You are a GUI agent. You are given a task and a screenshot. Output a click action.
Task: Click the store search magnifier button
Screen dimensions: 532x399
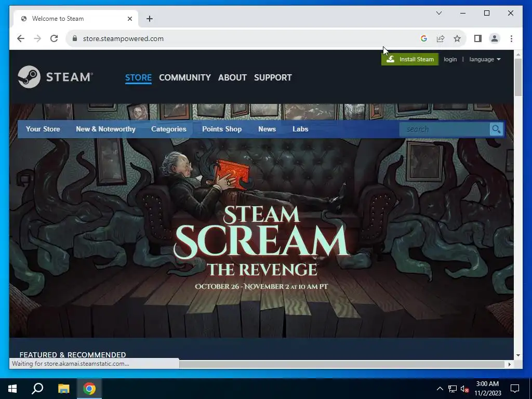pos(496,129)
